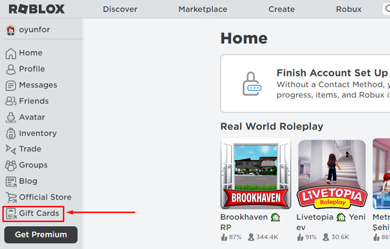The height and width of the screenshot is (249, 390).
Task: Click the Groups icon
Action: click(11, 165)
